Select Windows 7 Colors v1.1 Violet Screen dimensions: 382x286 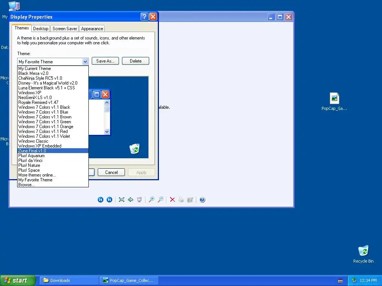[53, 136]
